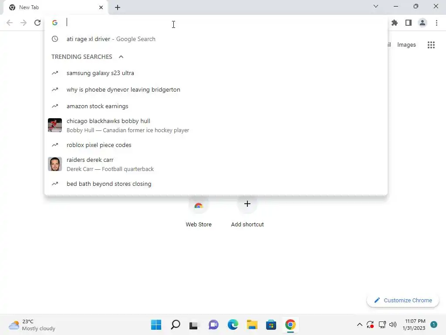The image size is (446, 335).
Task: Show hidden system tray icons
Action: coord(359,325)
